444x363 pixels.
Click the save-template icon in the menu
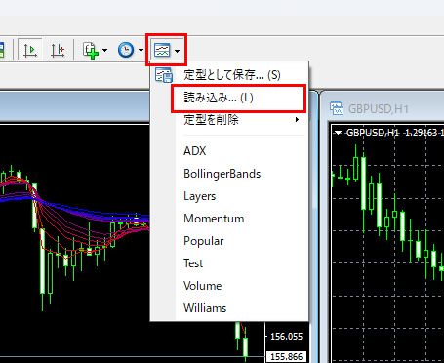pos(163,75)
